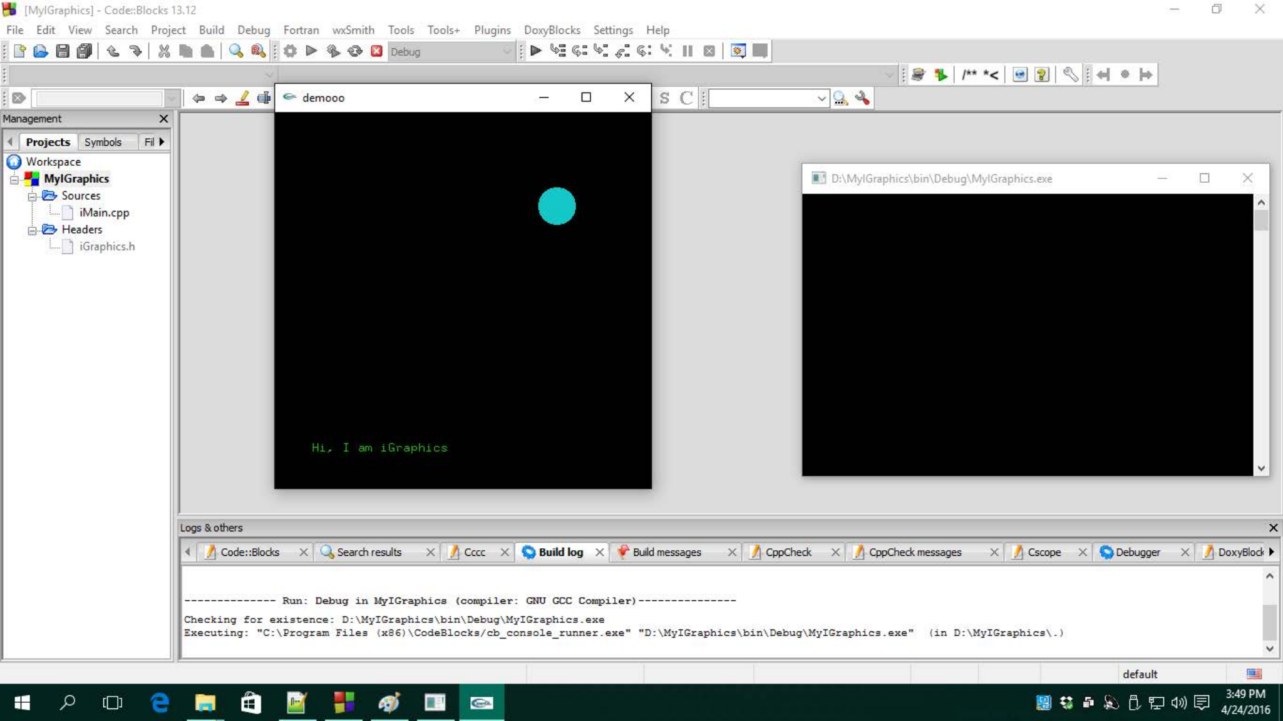Click the Find magnifier toolbar icon
The height and width of the screenshot is (721, 1283).
click(235, 51)
